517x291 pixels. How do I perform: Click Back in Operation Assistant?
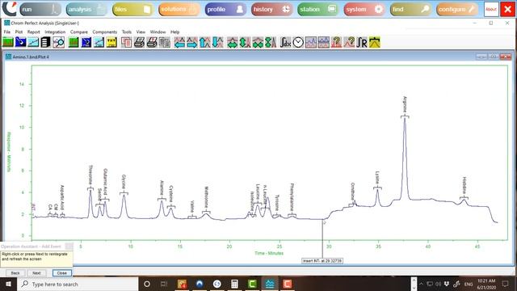click(x=15, y=273)
